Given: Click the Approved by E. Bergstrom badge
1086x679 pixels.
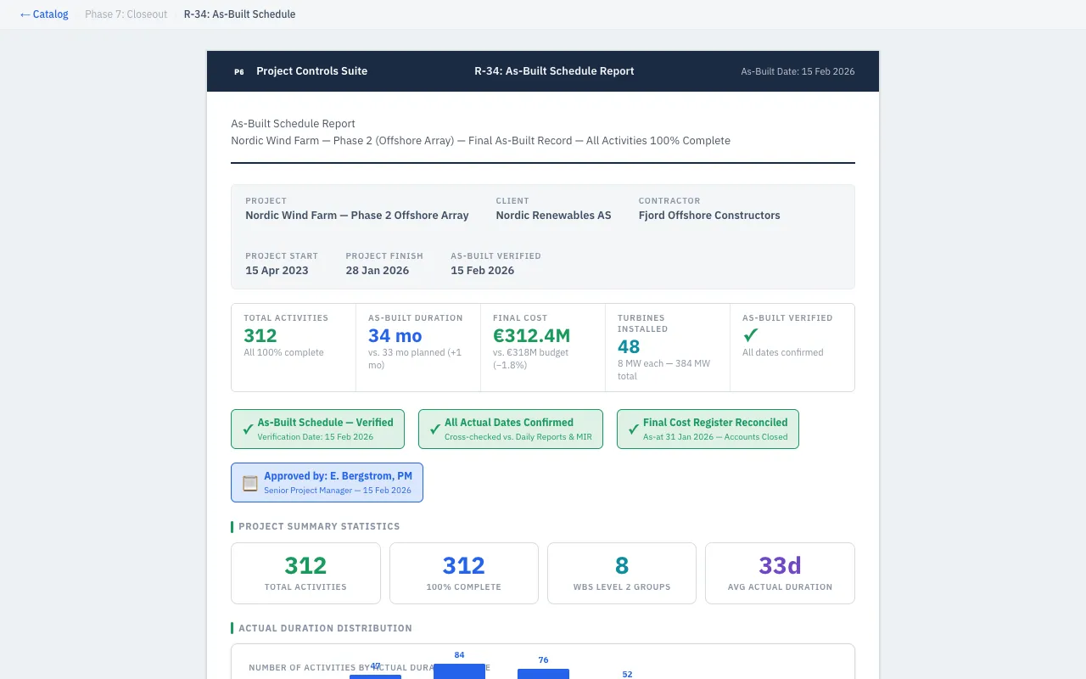Looking at the screenshot, I should [327, 482].
